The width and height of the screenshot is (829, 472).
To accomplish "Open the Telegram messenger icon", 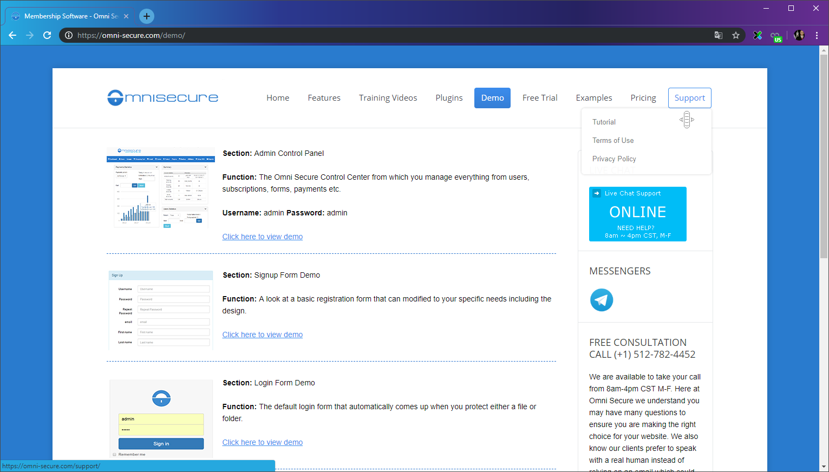I will pos(601,300).
